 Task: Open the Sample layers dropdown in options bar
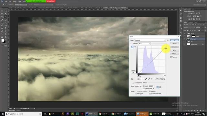tap(43, 5)
